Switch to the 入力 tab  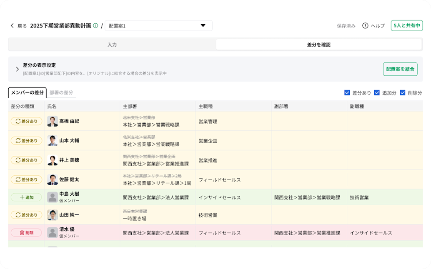[x=112, y=44]
